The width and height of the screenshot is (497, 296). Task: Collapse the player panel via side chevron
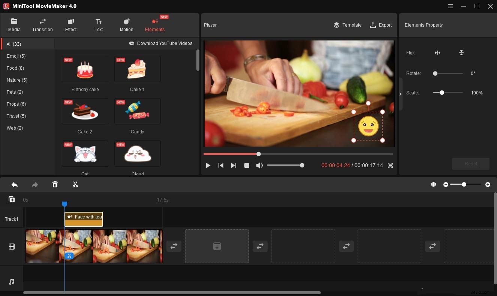pos(400,94)
